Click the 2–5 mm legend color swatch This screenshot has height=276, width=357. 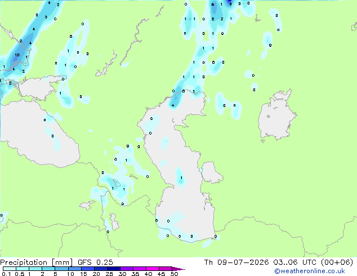point(48,269)
